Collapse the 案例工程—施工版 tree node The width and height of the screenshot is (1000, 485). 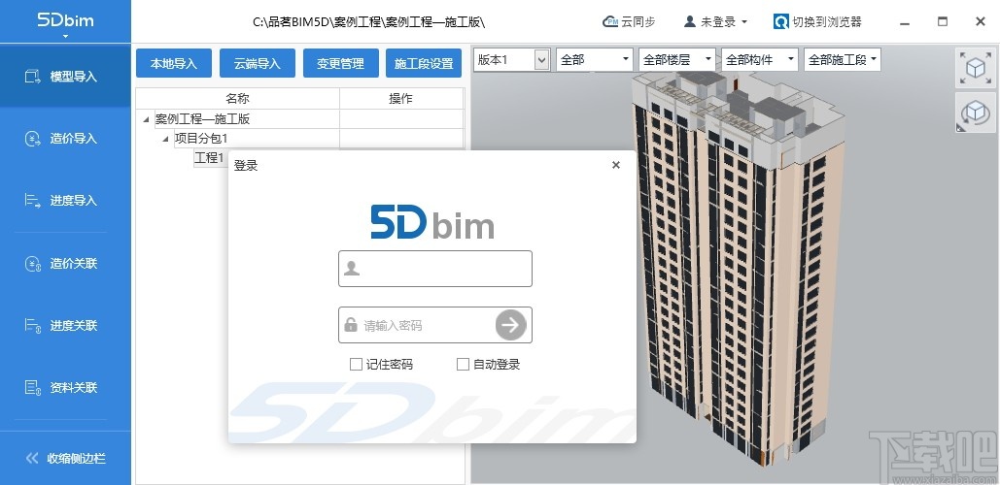[x=146, y=119]
